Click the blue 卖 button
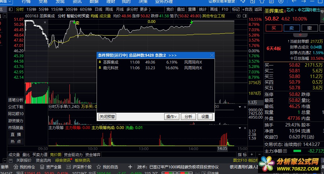Screen dimensions: 324x174 (x=292, y=28)
